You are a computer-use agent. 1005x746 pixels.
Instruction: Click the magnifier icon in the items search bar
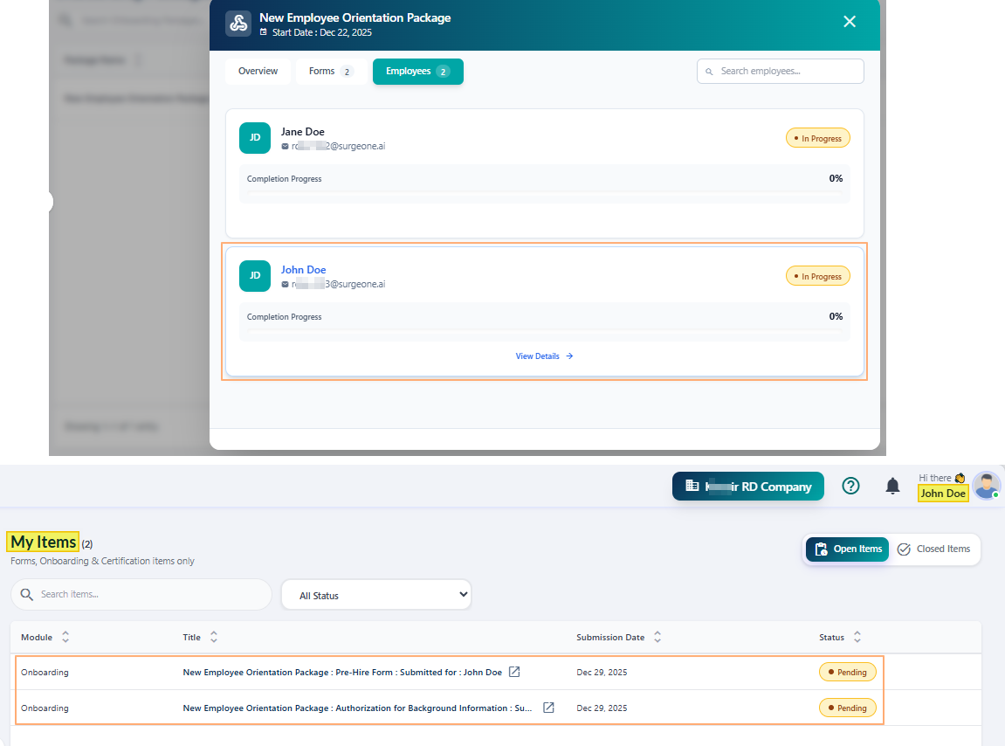coord(27,594)
